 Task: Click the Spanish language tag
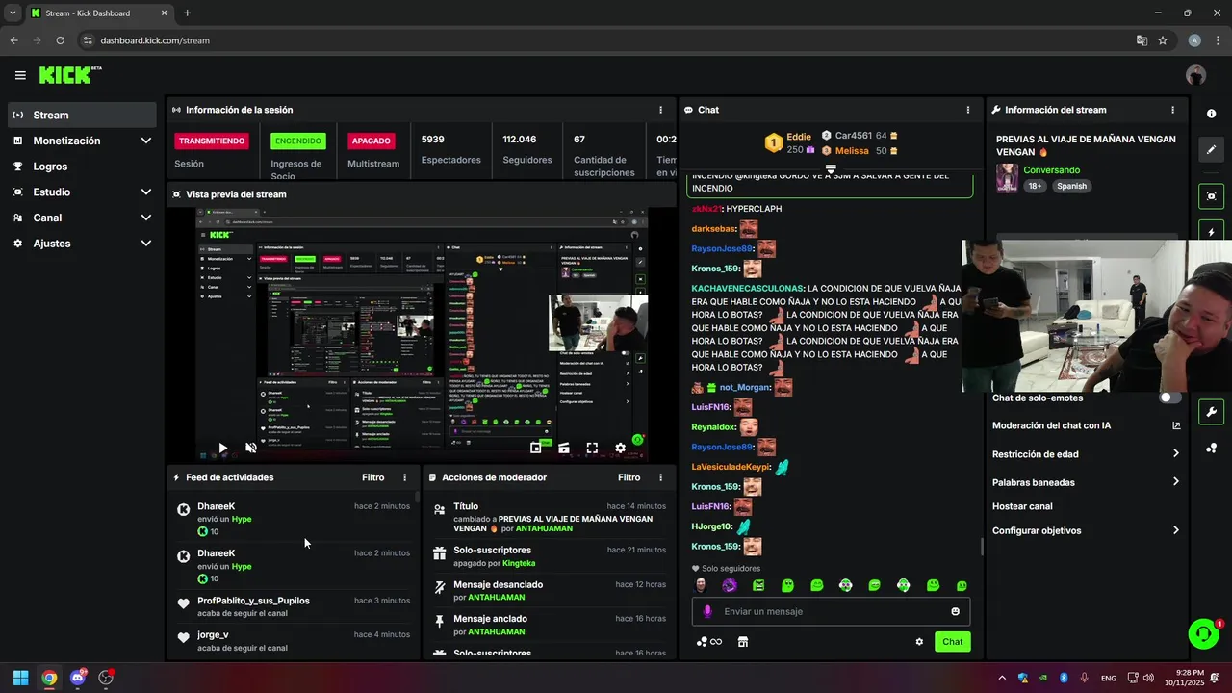pyautogui.click(x=1071, y=186)
